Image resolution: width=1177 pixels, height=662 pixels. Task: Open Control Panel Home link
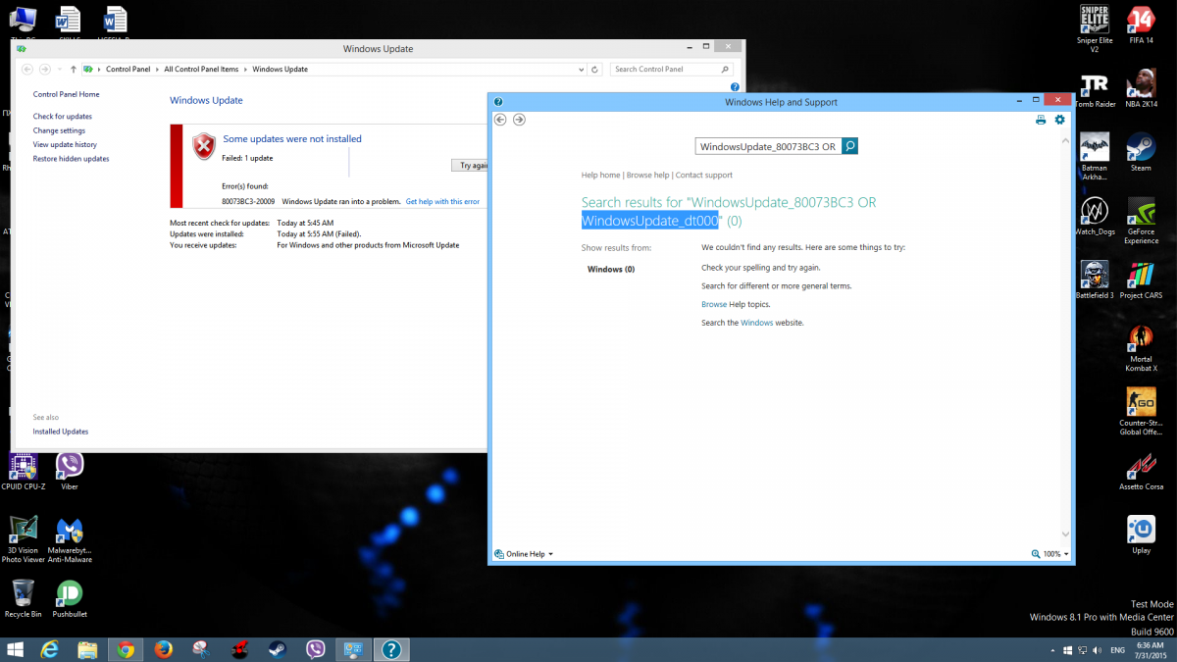(66, 94)
